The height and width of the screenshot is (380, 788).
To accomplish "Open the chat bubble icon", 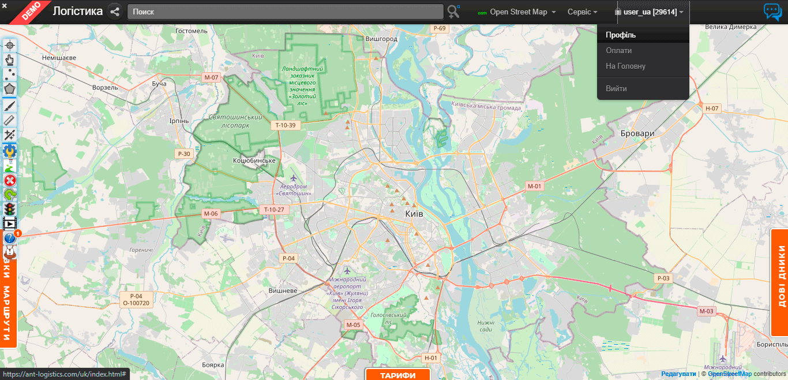I will point(772,12).
